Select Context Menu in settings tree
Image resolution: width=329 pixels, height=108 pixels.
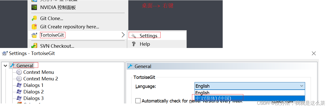click(x=39, y=72)
